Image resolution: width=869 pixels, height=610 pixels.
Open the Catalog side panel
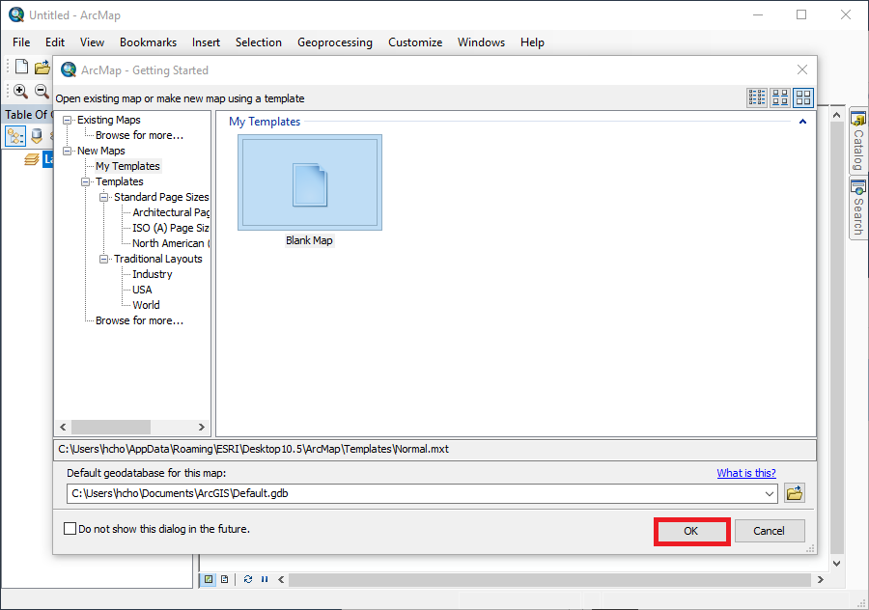(x=857, y=141)
